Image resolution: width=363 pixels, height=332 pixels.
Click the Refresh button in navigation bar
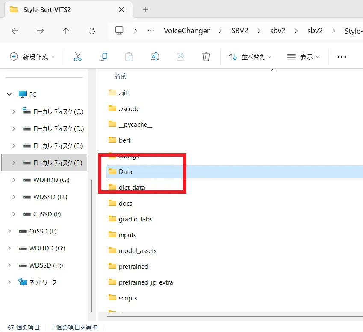coord(91,31)
